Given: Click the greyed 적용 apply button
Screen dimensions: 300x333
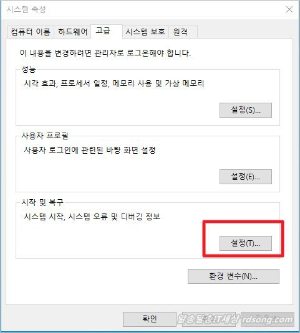Looking at the screenshot, I should point(268,319).
